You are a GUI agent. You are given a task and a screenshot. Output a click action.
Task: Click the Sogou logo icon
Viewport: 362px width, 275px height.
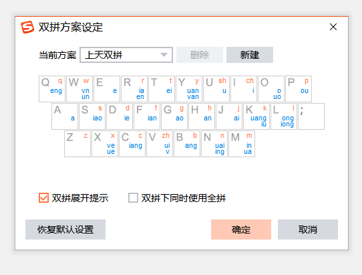click(x=27, y=27)
